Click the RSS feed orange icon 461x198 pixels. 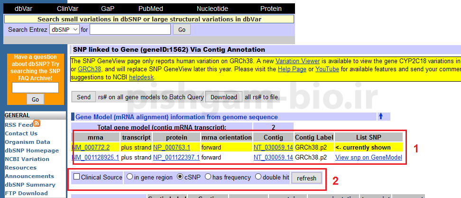[37, 124]
